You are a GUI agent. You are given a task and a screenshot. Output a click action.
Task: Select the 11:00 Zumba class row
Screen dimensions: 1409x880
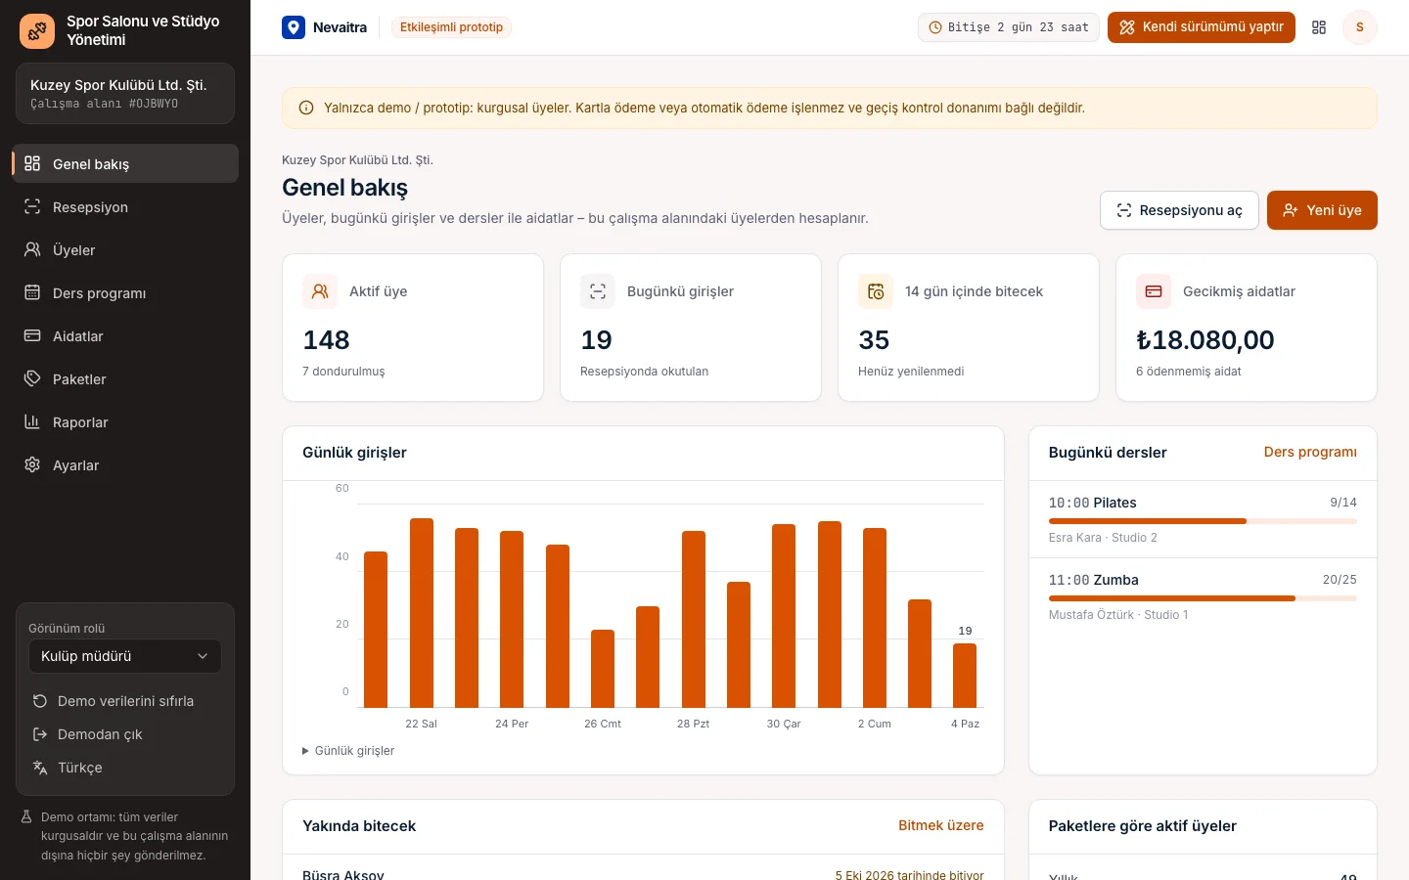pyautogui.click(x=1203, y=596)
